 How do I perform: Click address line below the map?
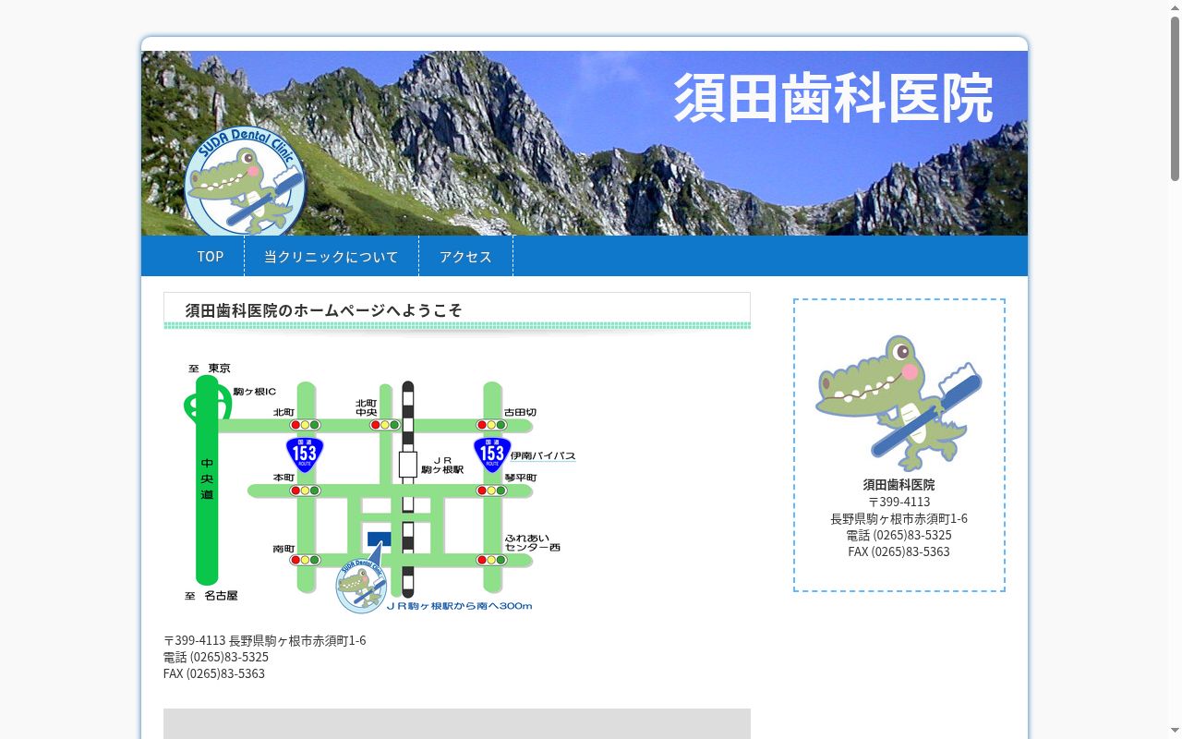(x=265, y=640)
